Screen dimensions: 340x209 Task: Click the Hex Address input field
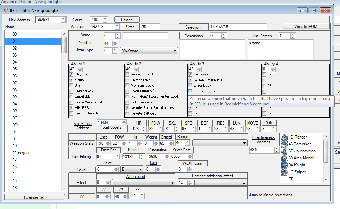[x=48, y=20]
